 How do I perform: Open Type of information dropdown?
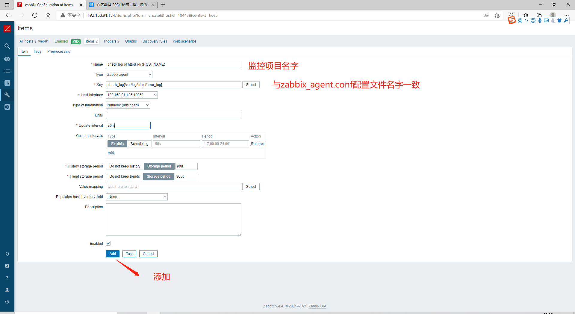[128, 105]
